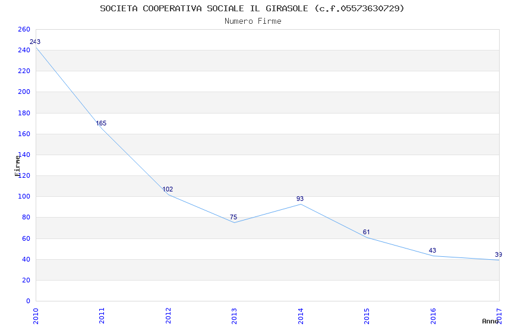
Task: Select the 243 data point label
Action: point(34,42)
